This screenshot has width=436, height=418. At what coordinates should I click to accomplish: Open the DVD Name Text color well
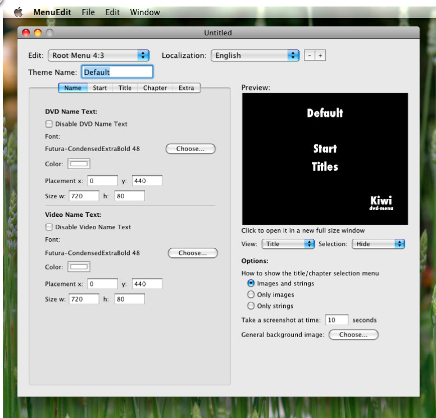(79, 164)
